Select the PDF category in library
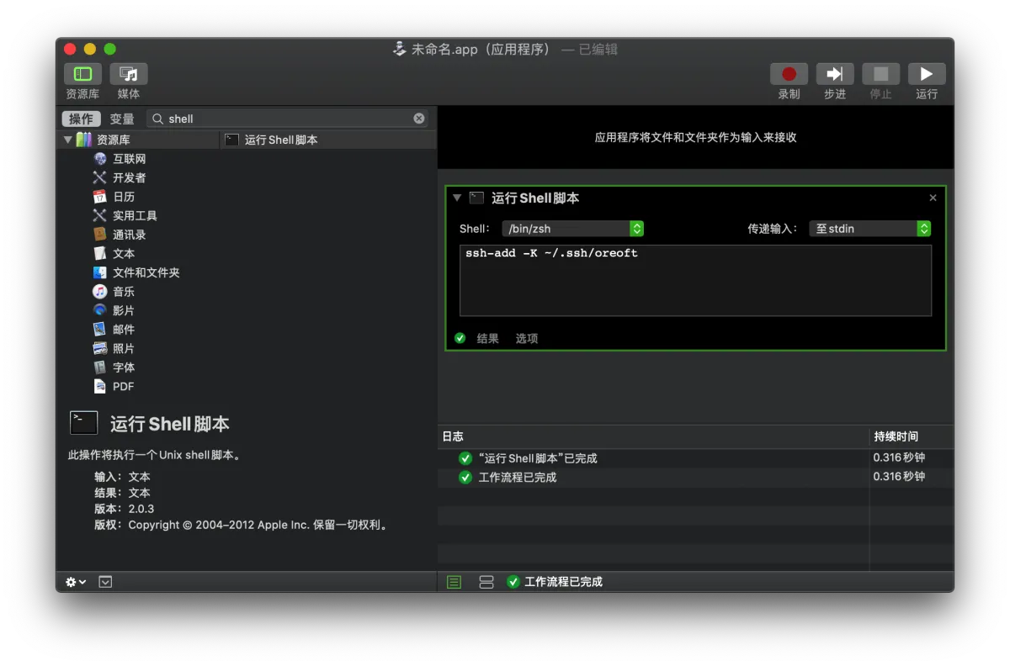1010x666 pixels. click(123, 387)
